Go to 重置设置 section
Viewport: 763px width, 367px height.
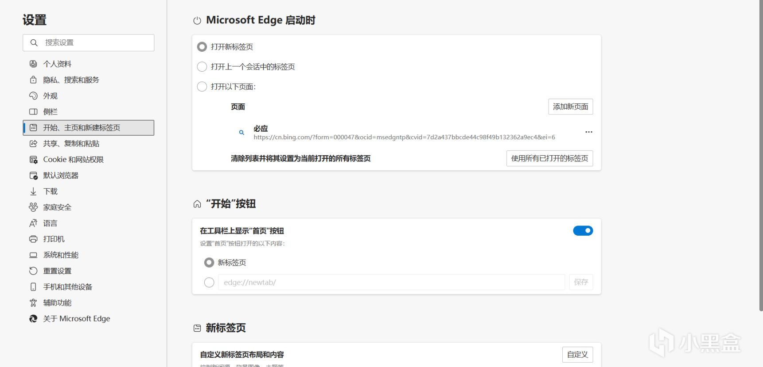(89, 271)
